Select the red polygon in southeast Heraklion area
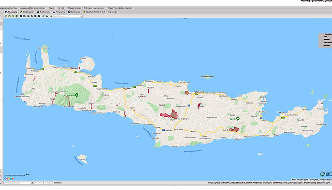This screenshot has width=332, height=190. pyautogui.click(x=234, y=129)
